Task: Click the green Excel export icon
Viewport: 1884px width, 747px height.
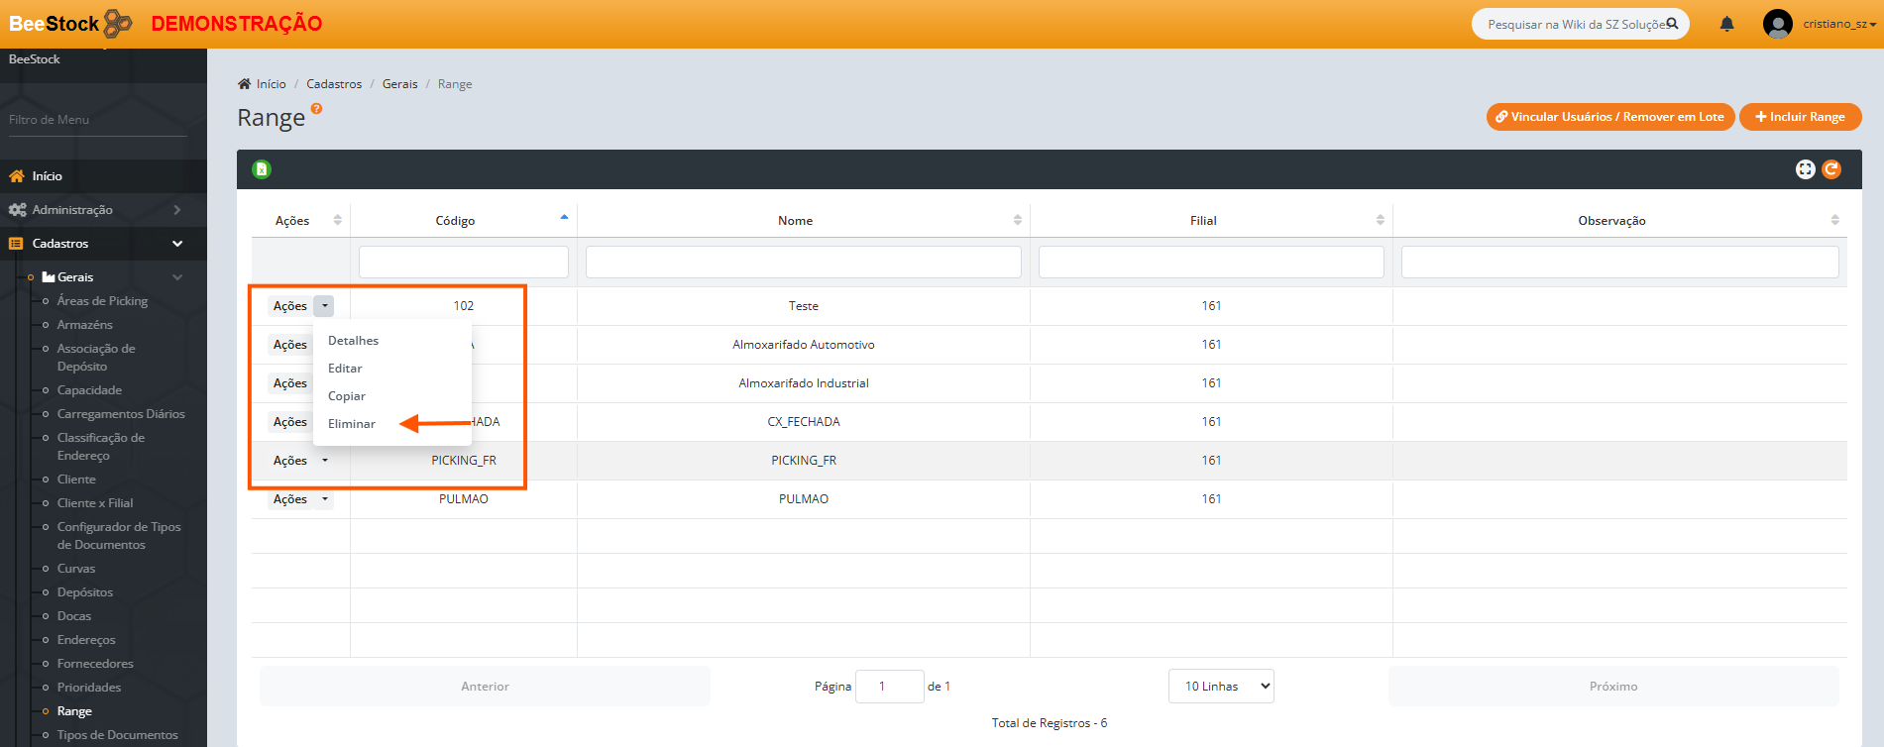Action: click(262, 169)
